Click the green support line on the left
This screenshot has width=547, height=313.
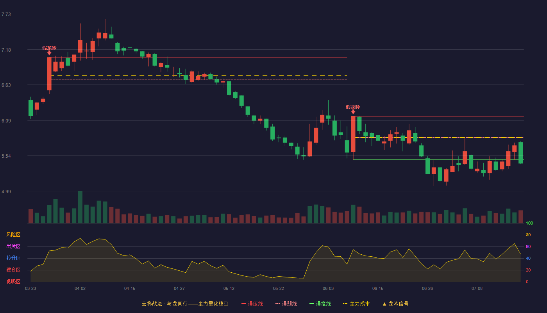coord(198,102)
